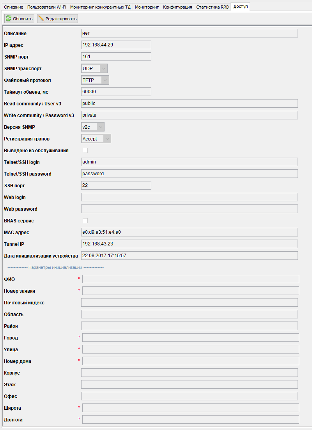Open the Пользователи Wi-Fi tab

(47, 7)
